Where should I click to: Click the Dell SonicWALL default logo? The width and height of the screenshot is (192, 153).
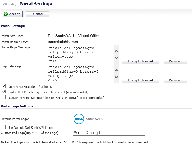coord(88,119)
